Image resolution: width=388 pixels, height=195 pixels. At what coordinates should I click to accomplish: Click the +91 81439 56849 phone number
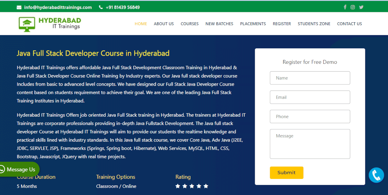click(122, 7)
